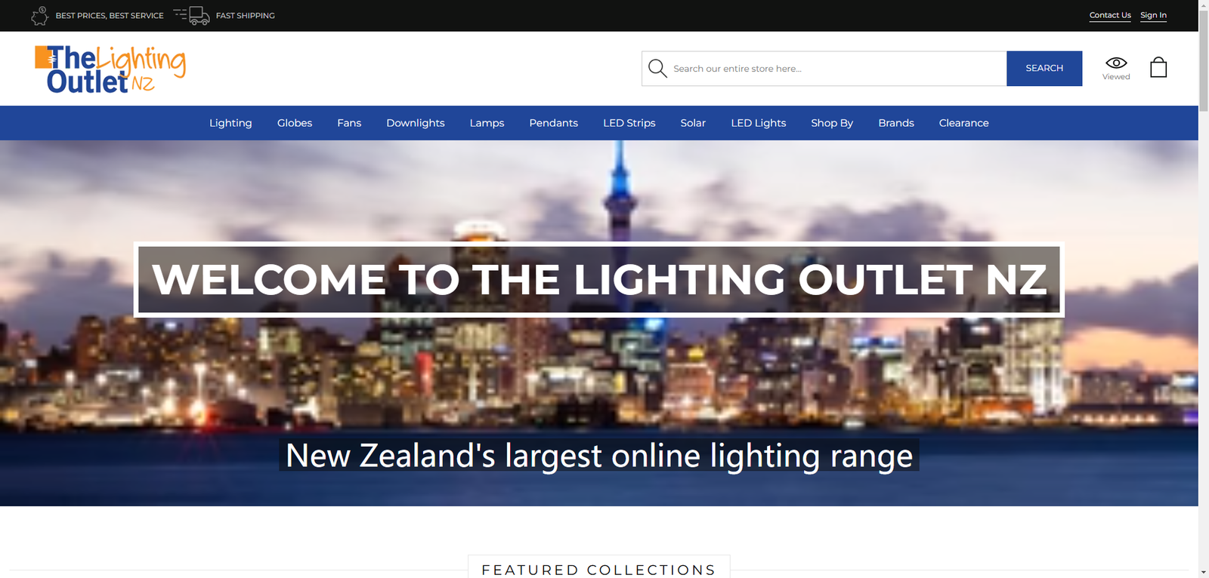Viewport: 1209px width, 578px height.
Task: Open the Globes category
Action: pos(295,123)
